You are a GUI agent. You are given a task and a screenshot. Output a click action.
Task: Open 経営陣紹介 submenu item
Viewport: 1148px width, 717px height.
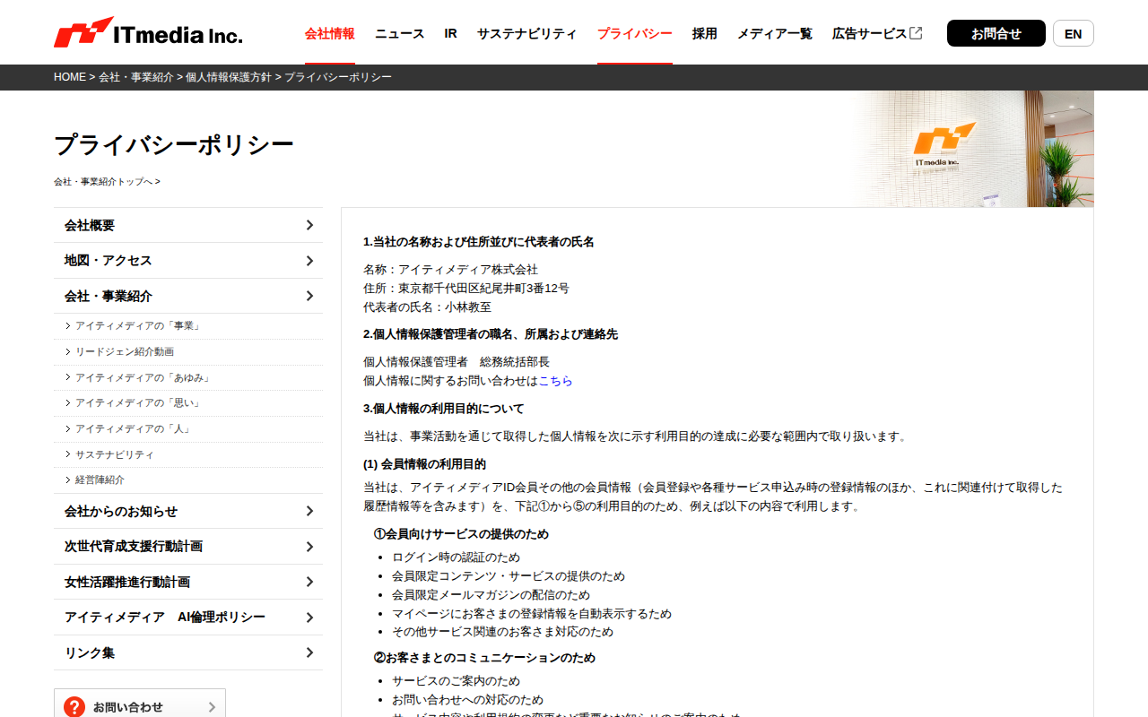[188, 480]
